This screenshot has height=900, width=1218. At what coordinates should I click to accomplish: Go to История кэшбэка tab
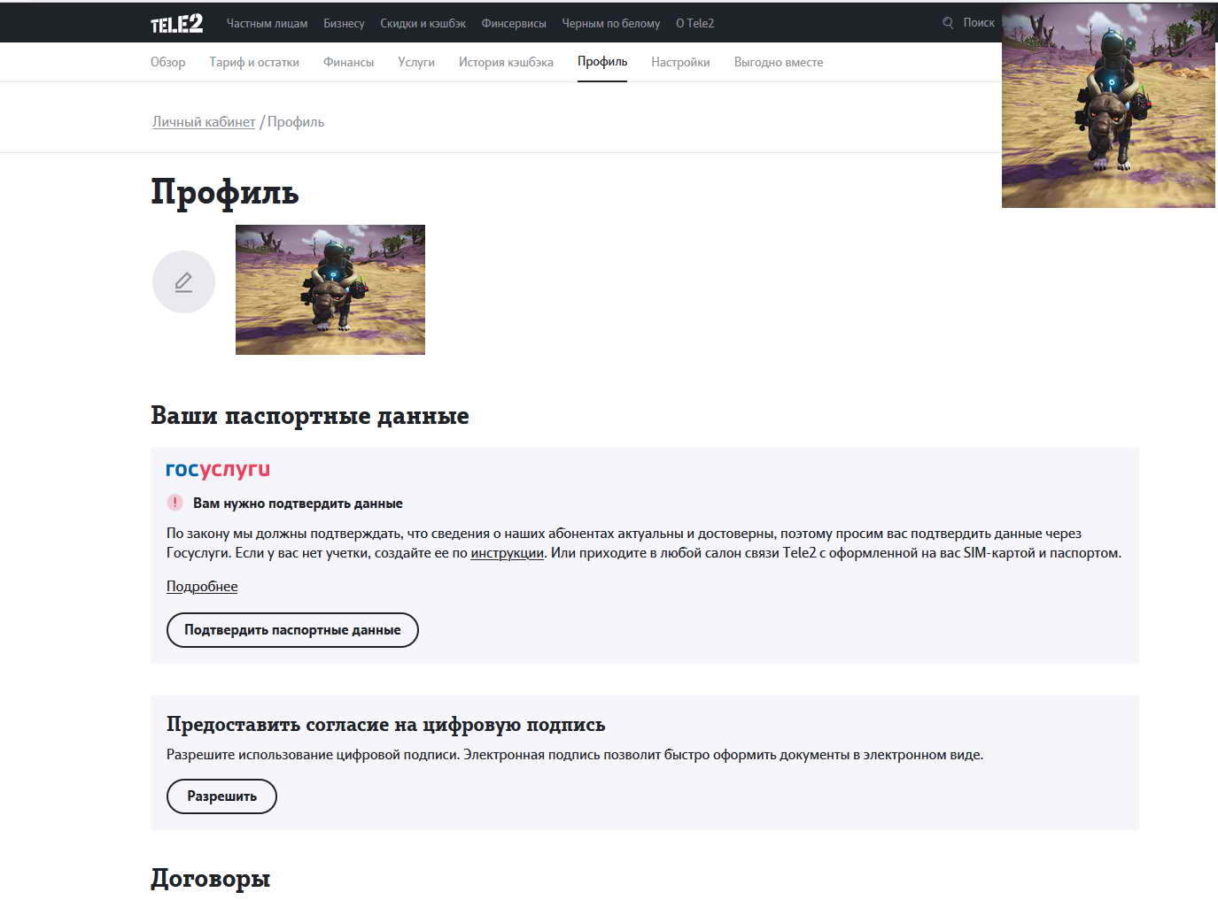point(506,62)
